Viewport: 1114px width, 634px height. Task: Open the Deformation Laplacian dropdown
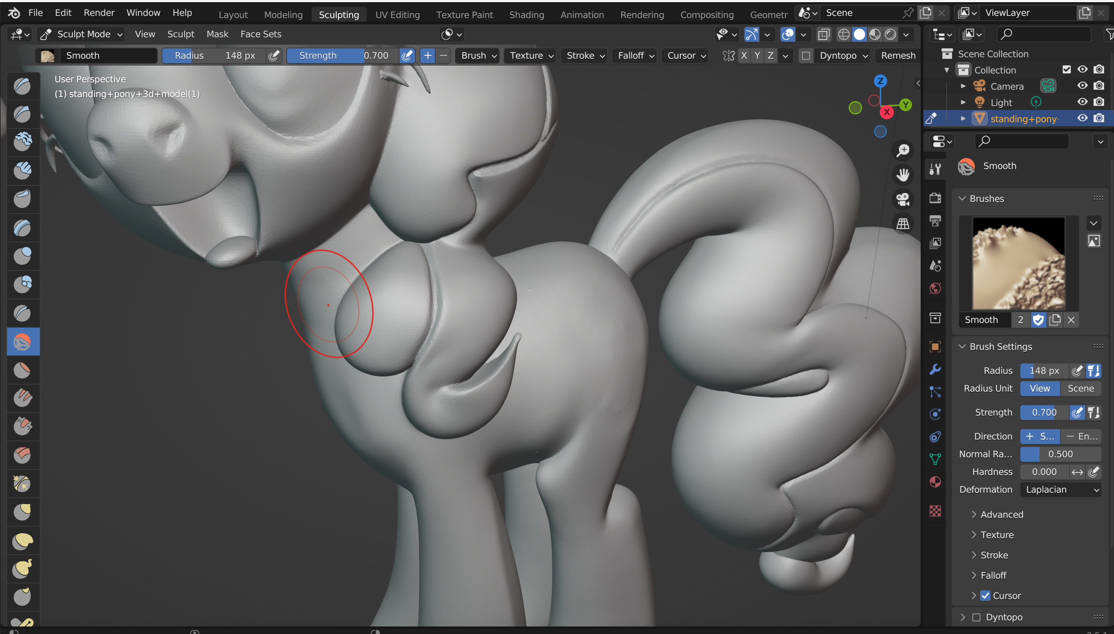(x=1061, y=489)
